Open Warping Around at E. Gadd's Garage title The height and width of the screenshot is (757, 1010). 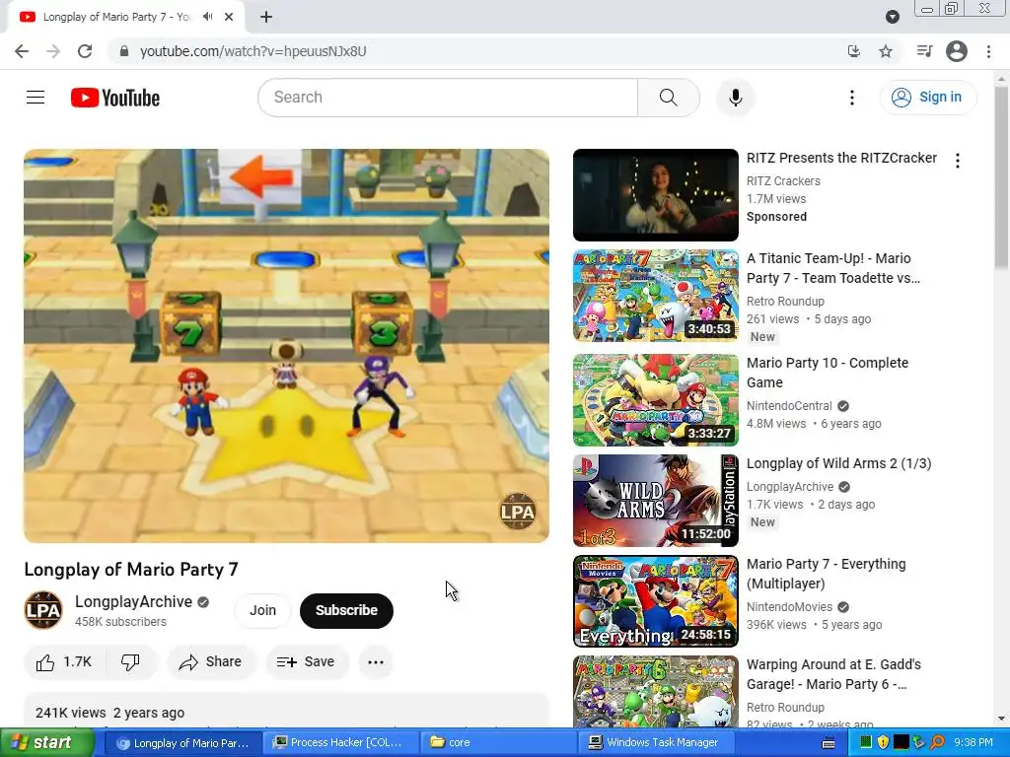(x=833, y=674)
